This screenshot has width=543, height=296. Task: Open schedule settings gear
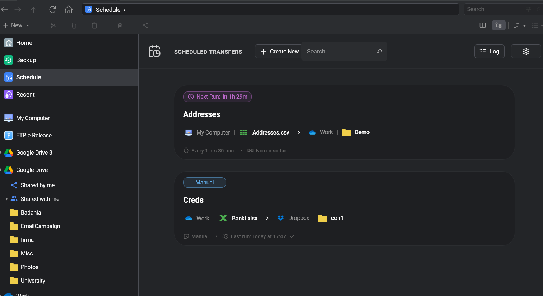click(526, 51)
